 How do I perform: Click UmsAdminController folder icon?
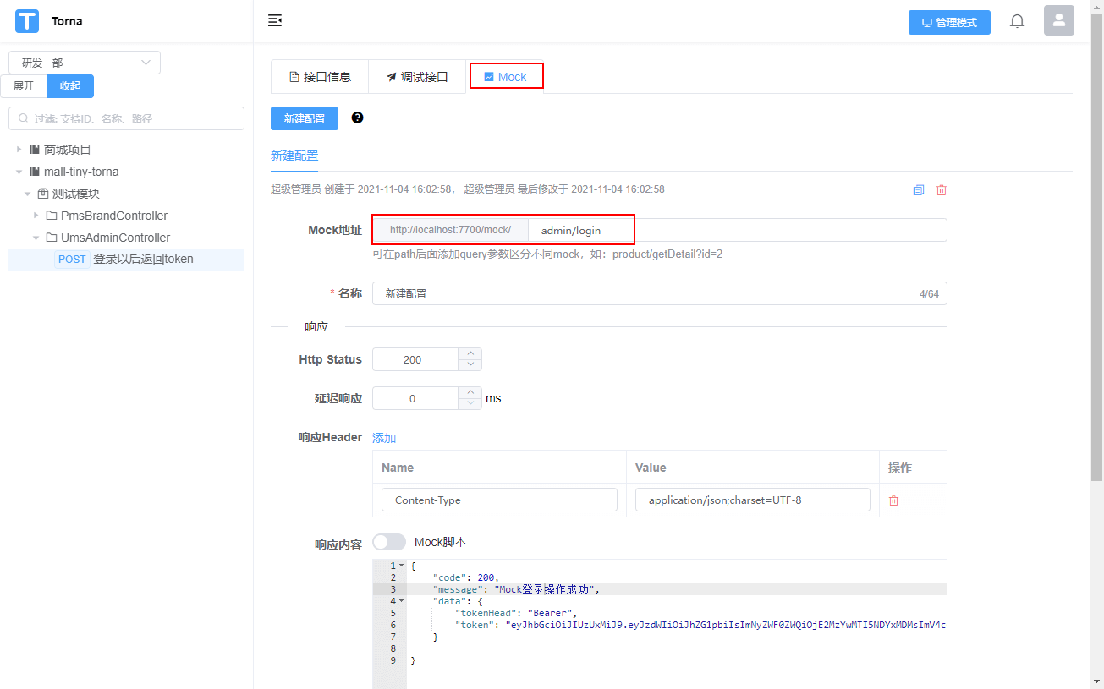point(52,238)
